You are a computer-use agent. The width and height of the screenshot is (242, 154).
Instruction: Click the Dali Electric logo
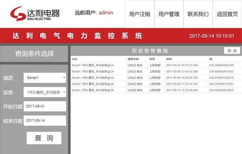[x=35, y=13]
